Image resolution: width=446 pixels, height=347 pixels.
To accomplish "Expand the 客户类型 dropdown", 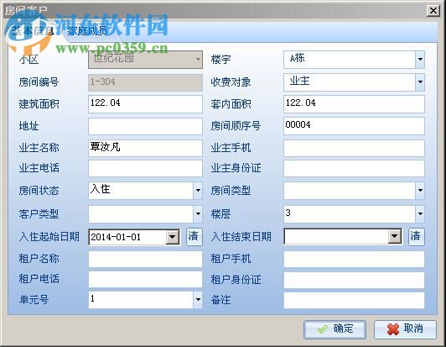I will (x=198, y=213).
